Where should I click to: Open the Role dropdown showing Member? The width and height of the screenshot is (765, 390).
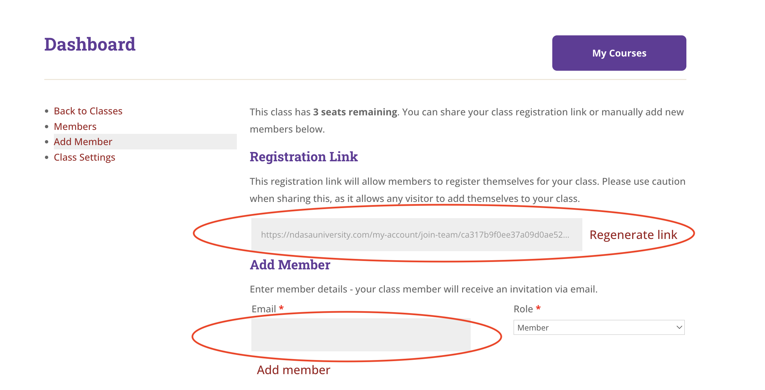tap(595, 328)
